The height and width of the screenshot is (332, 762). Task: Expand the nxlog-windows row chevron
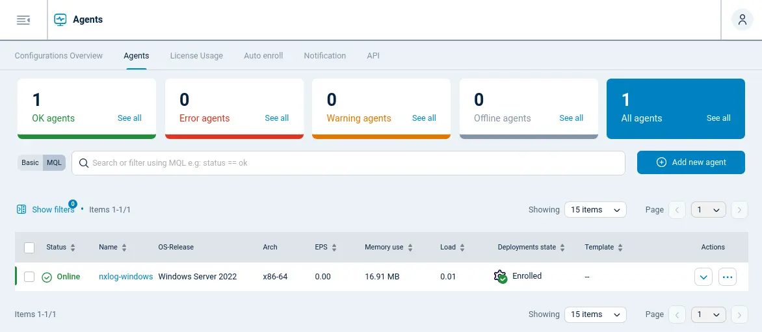pyautogui.click(x=703, y=277)
